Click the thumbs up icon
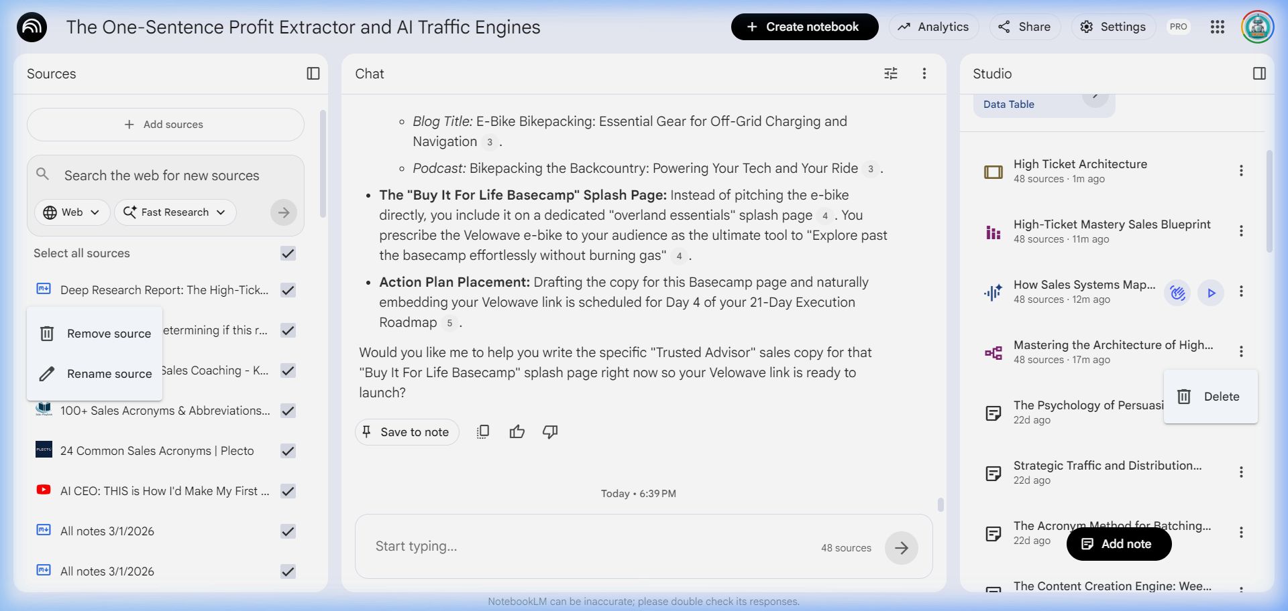The height and width of the screenshot is (611, 1288). pos(517,432)
